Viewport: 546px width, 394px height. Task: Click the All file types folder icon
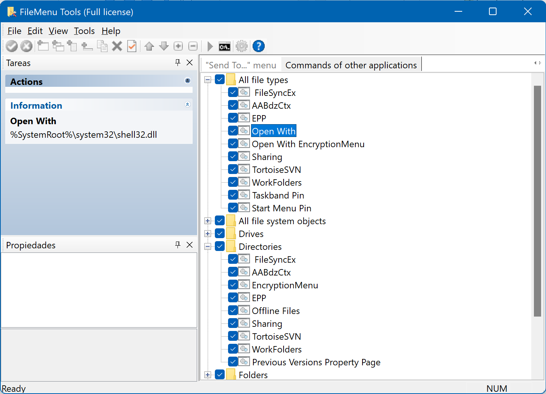[x=231, y=80]
